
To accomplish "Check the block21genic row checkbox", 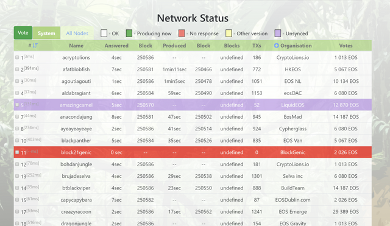I will coord(17,152).
